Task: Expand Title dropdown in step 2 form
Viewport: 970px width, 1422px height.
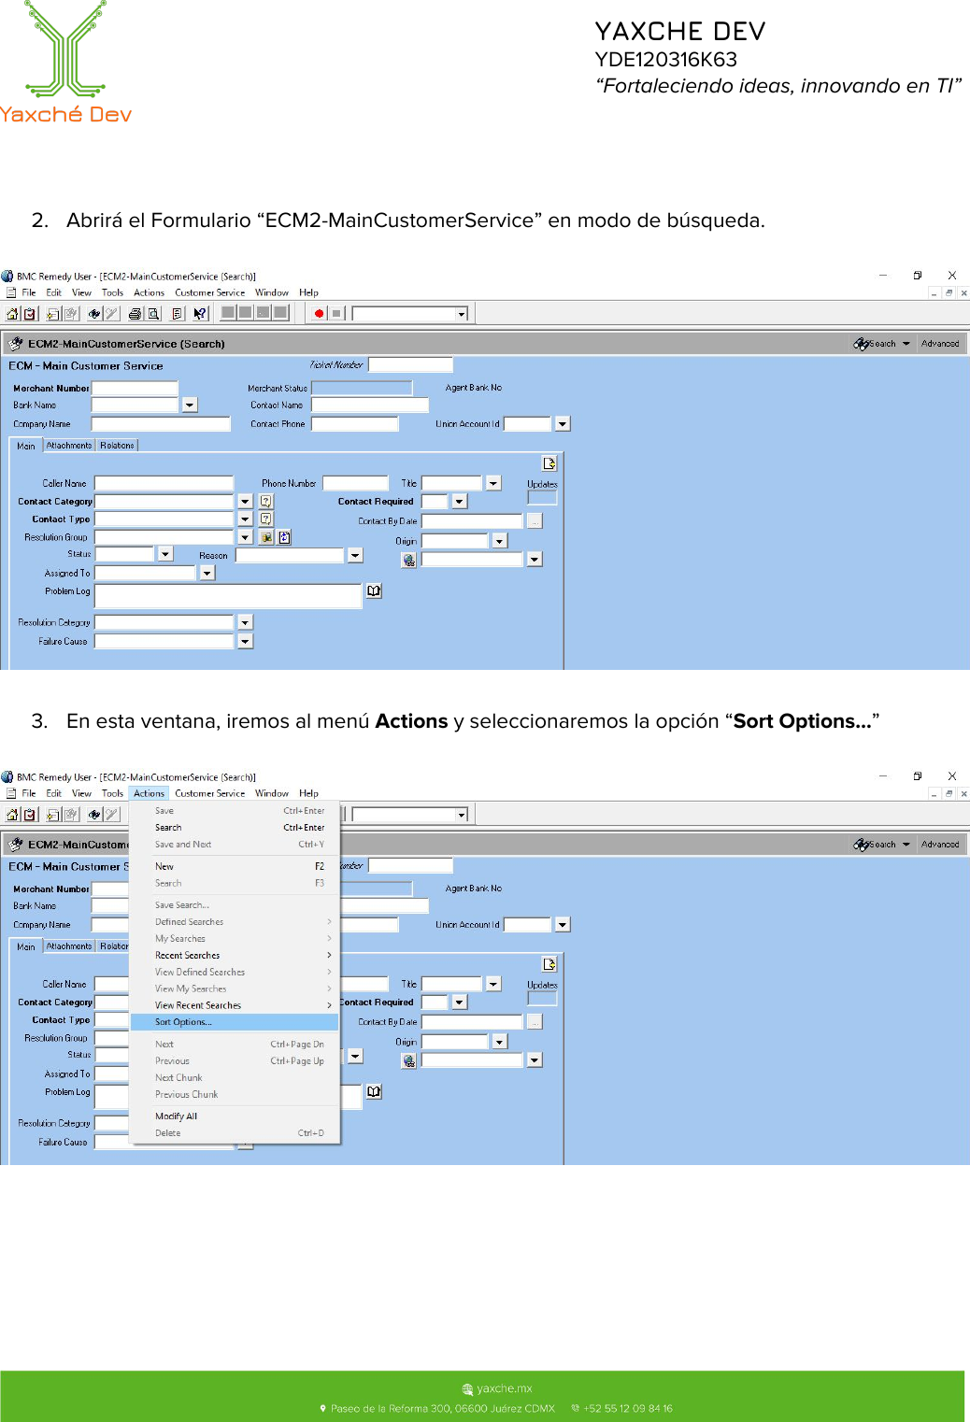Action: [493, 483]
